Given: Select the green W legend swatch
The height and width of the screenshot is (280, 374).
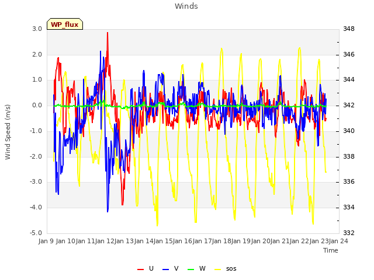Looking at the screenshot, I should (191, 269).
